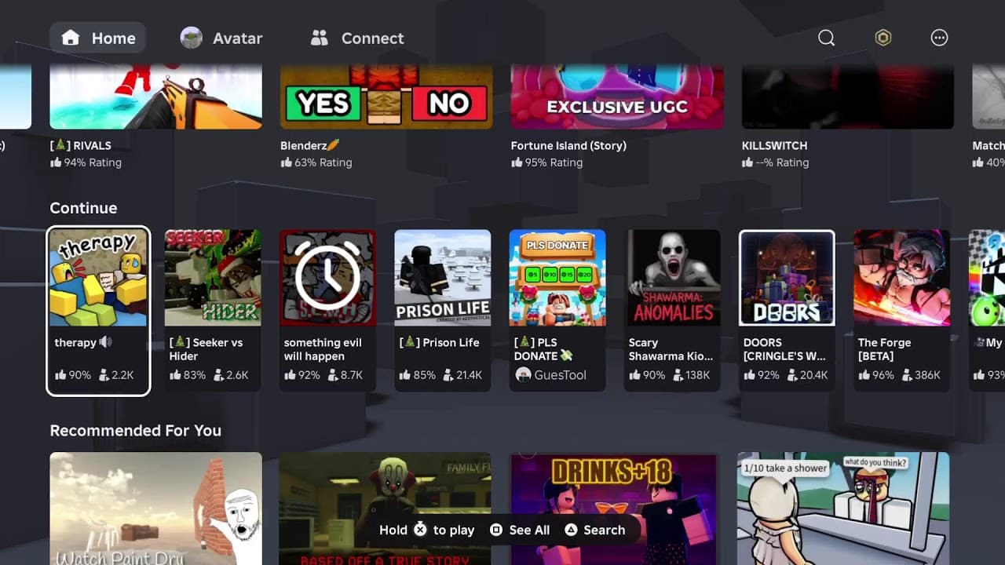Select the Blenderz YES NO banner
Image resolution: width=1005 pixels, height=565 pixels.
tap(386, 97)
